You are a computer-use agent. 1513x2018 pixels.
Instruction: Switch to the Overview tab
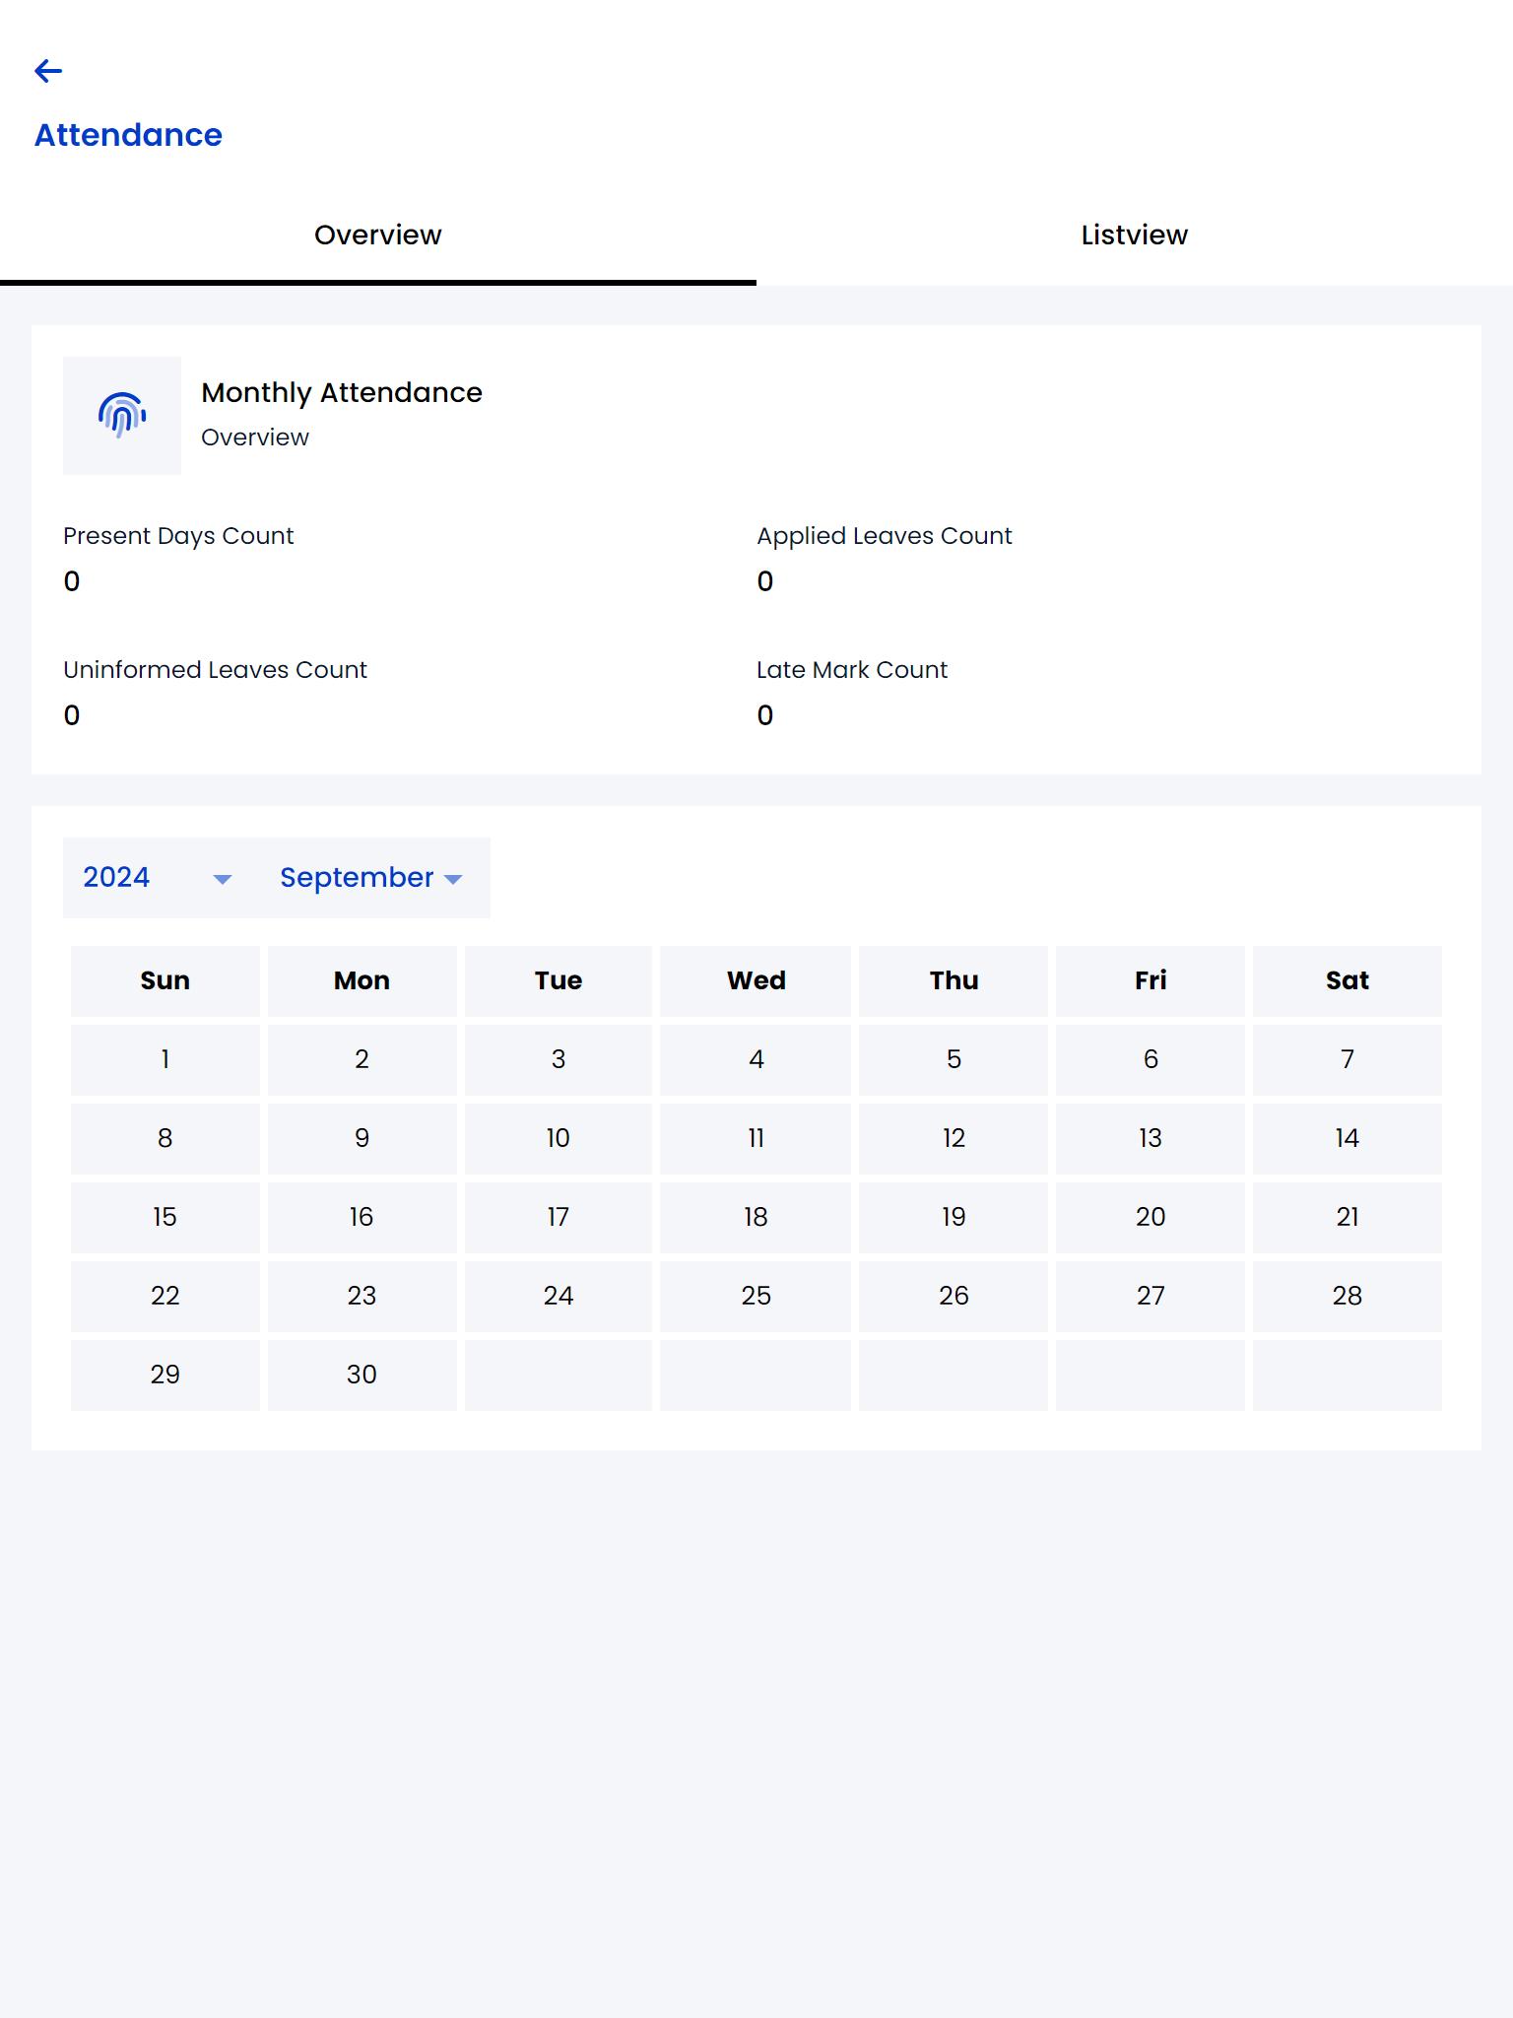pos(378,235)
